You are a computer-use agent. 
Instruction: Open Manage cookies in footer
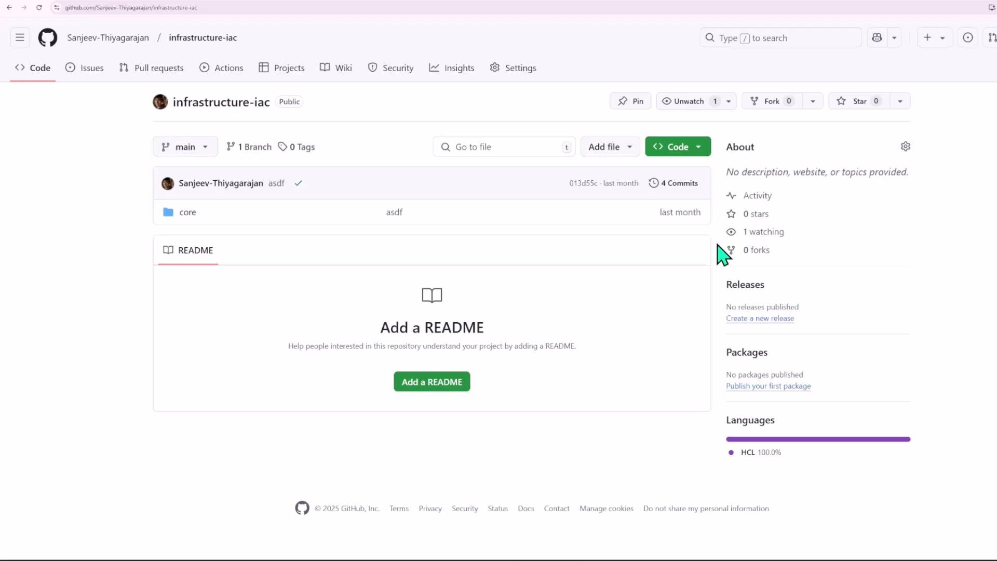pyautogui.click(x=607, y=509)
